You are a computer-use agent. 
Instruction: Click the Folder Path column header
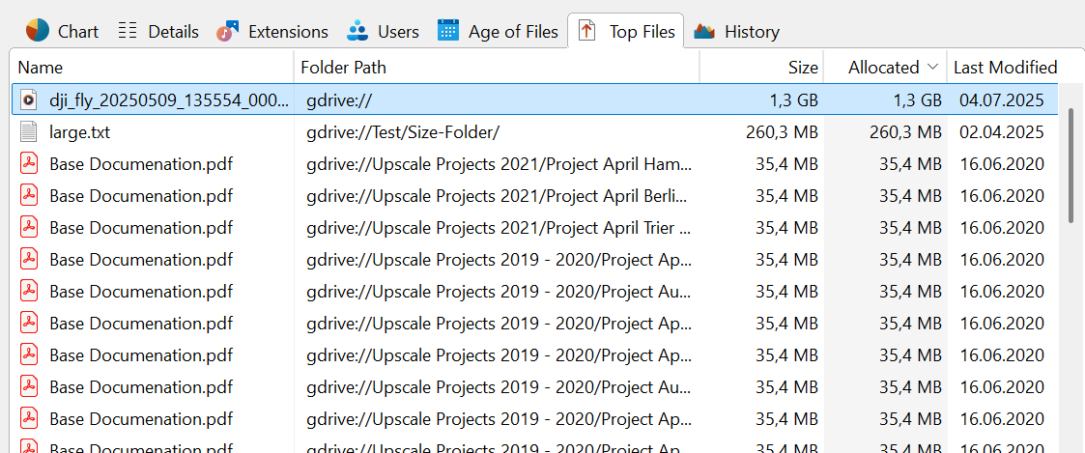pos(344,67)
